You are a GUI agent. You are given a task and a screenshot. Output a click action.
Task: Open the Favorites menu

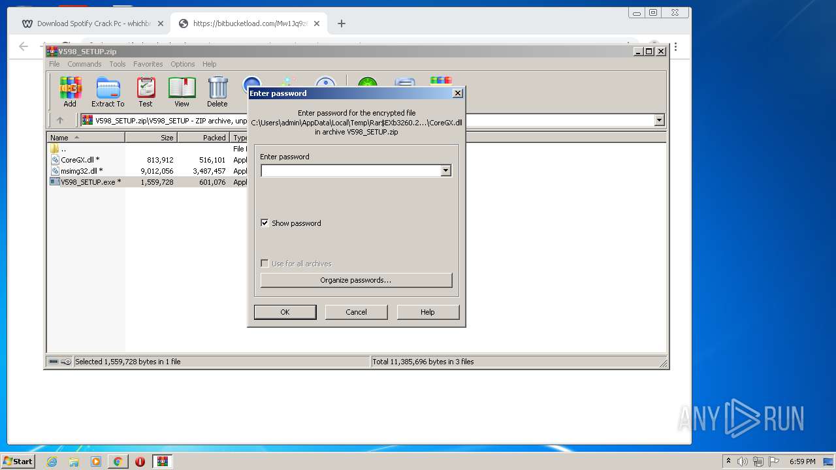[148, 64]
